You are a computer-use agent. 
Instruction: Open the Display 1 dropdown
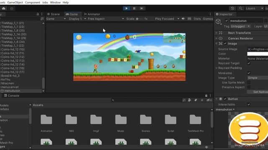coord(77,19)
